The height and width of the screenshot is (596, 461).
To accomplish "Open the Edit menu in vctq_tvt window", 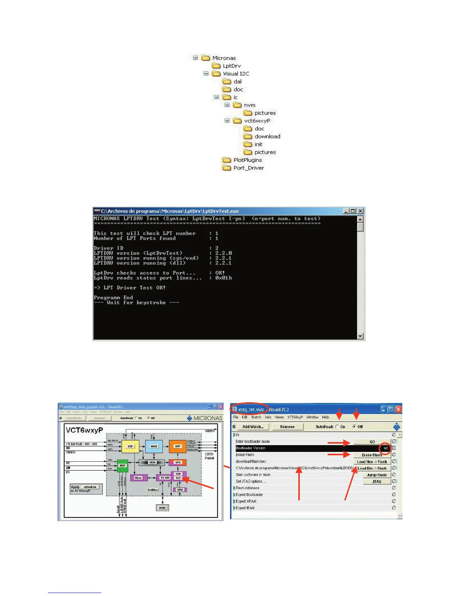I will (x=245, y=417).
